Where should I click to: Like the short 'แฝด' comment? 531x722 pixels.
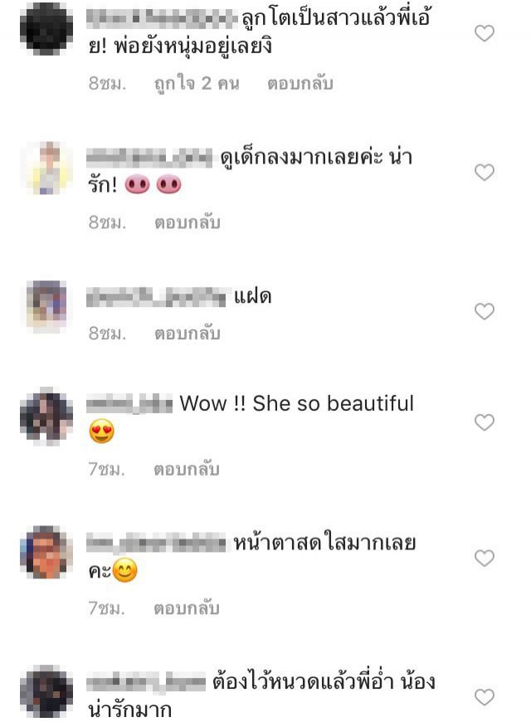tap(484, 311)
